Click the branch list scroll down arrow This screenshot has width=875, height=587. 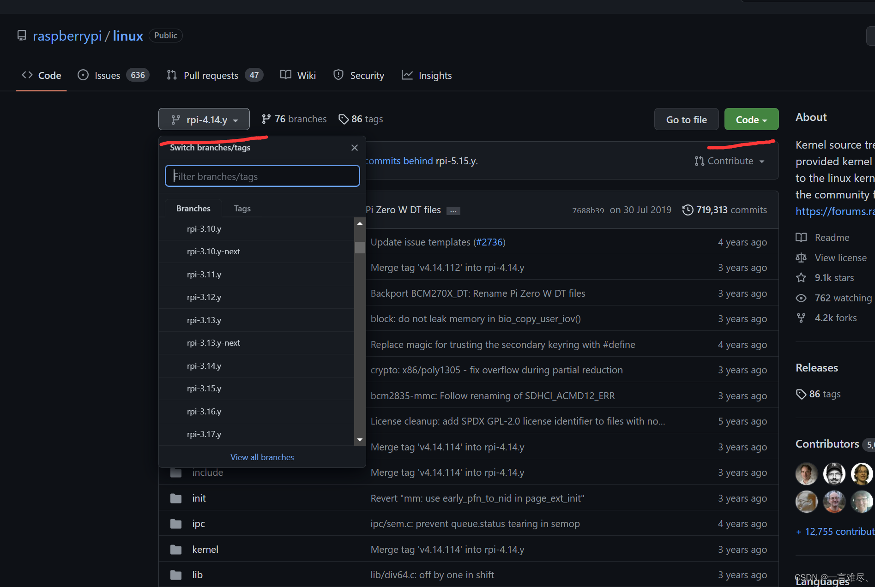pos(360,440)
